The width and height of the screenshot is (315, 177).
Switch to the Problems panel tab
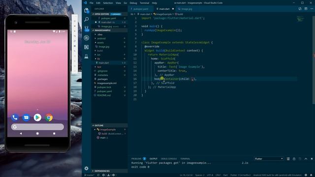[136, 159]
